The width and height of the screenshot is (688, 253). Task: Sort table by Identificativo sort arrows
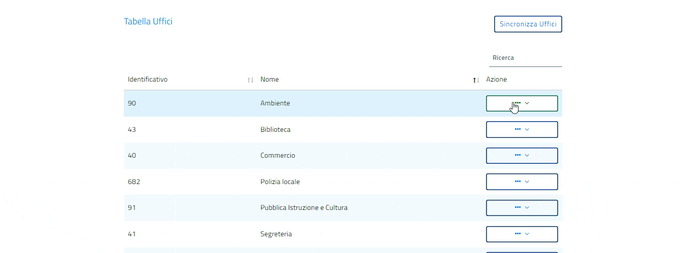(x=250, y=80)
